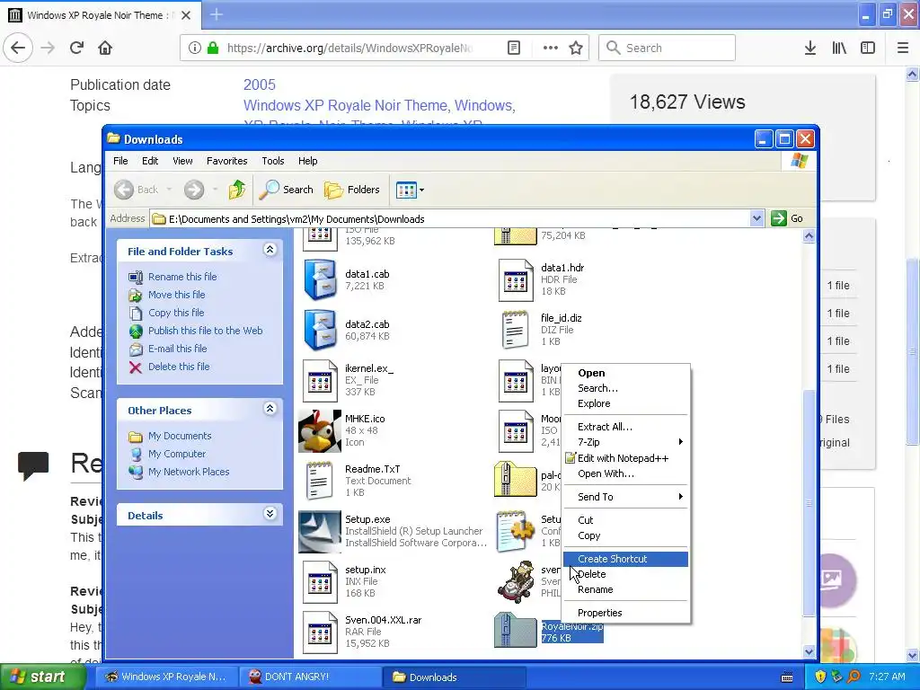
Task: Choose Rename from the context menu
Action: 625,589
